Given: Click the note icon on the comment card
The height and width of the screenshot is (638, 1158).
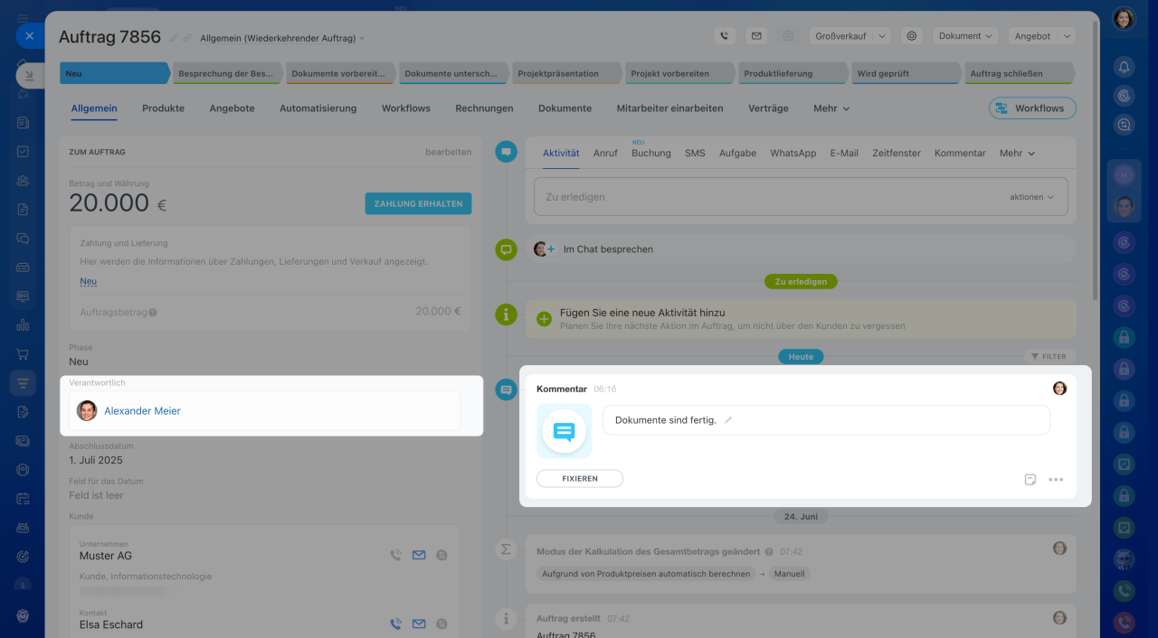Looking at the screenshot, I should pyautogui.click(x=1030, y=480).
